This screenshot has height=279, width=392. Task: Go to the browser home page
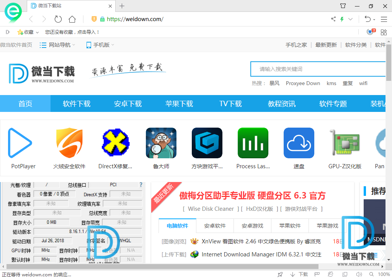[x=72, y=19]
